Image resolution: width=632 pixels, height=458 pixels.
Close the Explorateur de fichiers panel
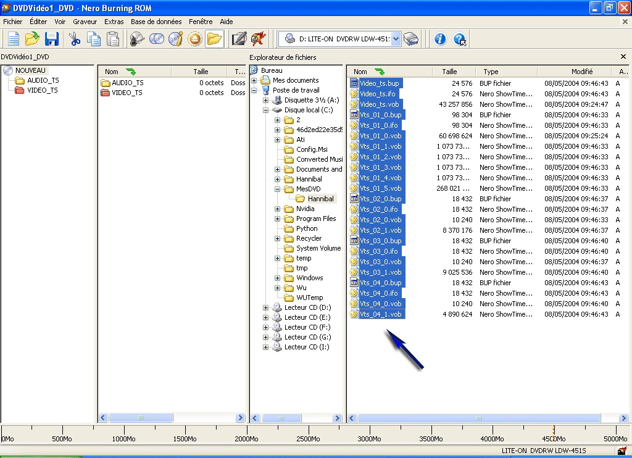tap(623, 57)
